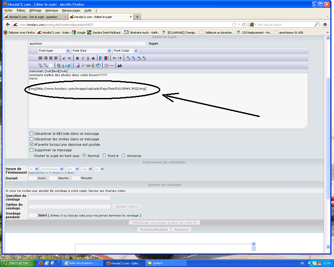Toggle Désactiver les smilies checkbox
The height and width of the screenshot is (267, 334).
coord(32,139)
